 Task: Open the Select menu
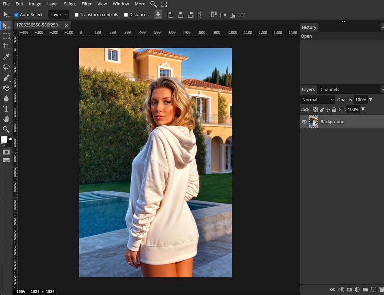pos(70,4)
